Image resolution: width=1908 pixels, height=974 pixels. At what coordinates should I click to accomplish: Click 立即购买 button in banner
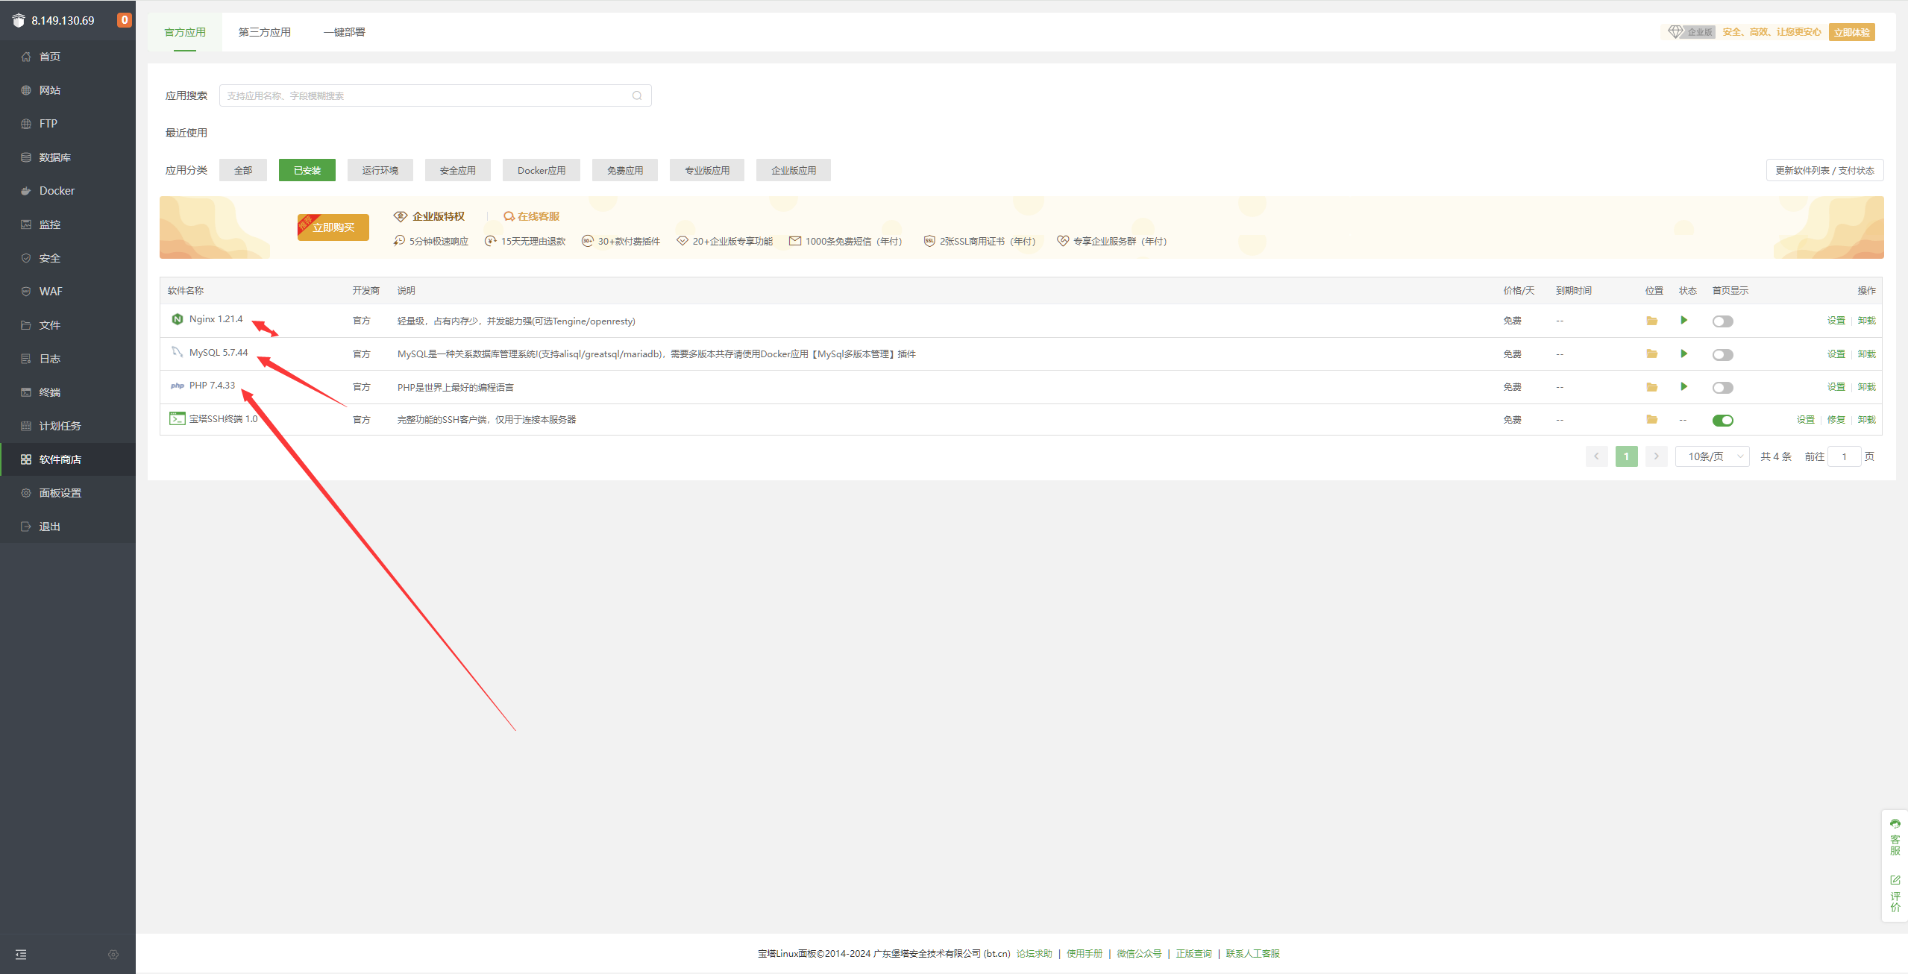333,227
